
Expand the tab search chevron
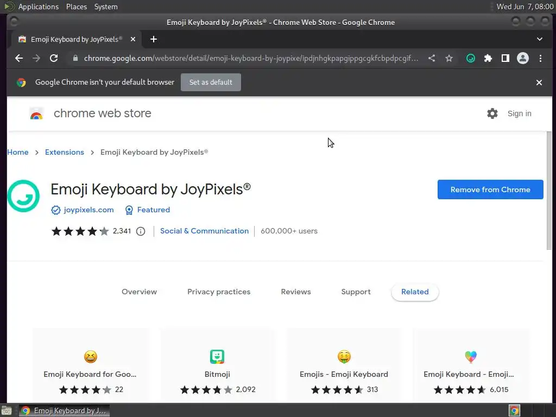pos(540,39)
